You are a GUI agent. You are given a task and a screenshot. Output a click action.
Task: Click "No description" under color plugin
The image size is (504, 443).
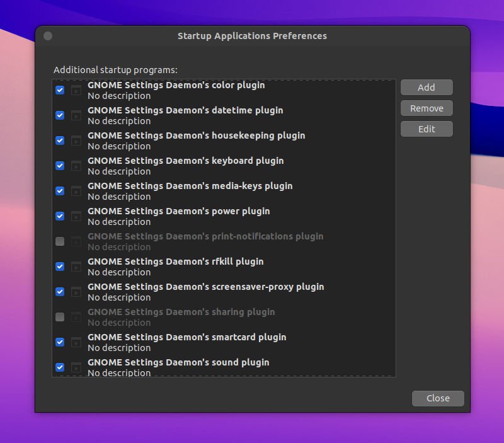[119, 96]
